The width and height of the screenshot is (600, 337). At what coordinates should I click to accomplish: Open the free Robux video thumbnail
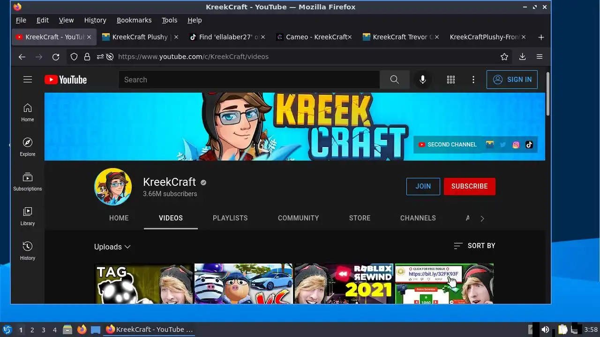pos(444,284)
